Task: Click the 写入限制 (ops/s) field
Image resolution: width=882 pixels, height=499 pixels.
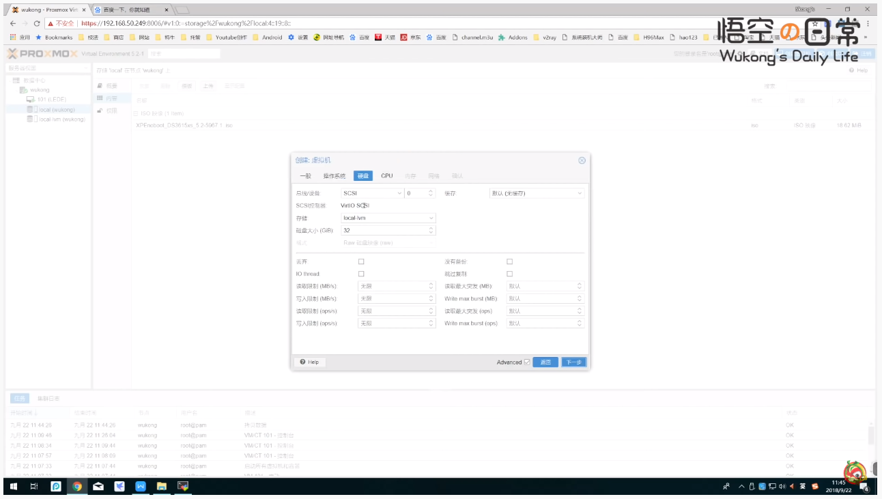Action: coord(397,323)
